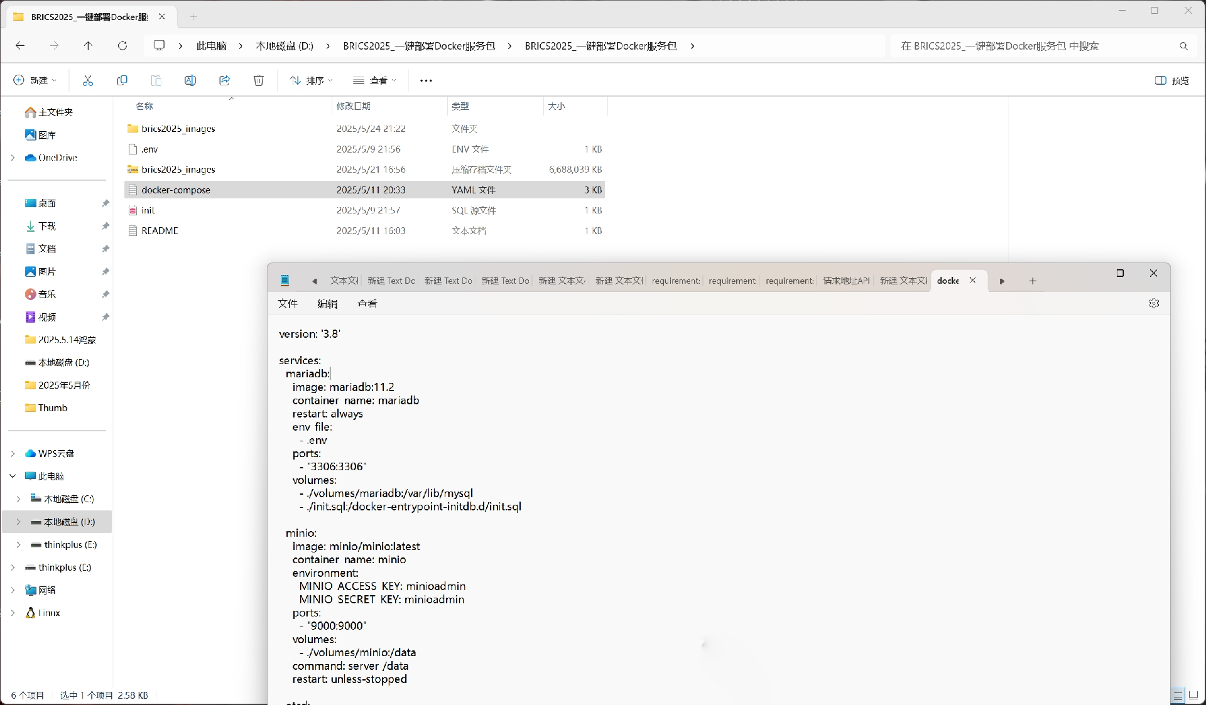1206x705 pixels.
Task: Open the Edit menu in Notepad
Action: coord(327,304)
